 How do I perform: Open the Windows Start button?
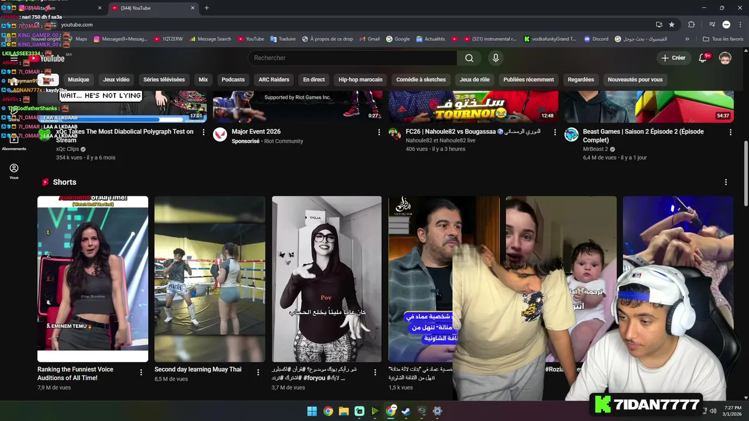pos(312,411)
